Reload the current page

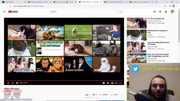tap(10, 6)
